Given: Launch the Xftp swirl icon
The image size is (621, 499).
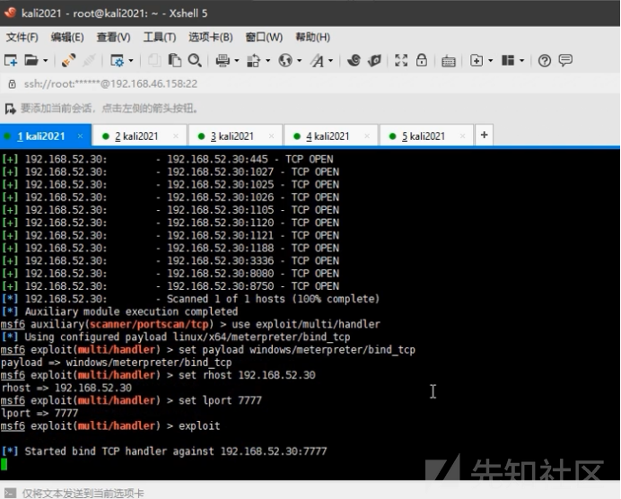Looking at the screenshot, I should tap(354, 60).
